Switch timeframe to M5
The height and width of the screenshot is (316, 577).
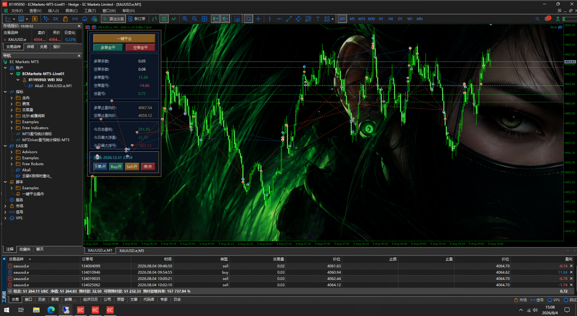pos(352,19)
